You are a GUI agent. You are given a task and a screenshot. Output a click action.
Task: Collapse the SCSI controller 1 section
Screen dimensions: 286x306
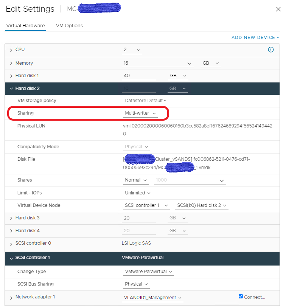[x=11, y=258]
